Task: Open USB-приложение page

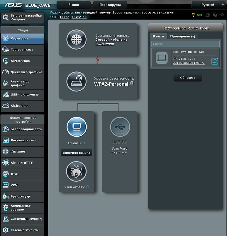Action: [x=22, y=95]
